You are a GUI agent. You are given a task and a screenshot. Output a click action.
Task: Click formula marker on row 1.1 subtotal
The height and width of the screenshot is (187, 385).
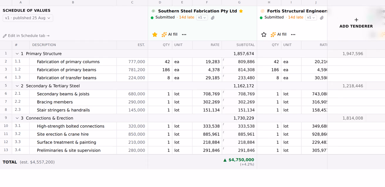[x=223, y=60]
